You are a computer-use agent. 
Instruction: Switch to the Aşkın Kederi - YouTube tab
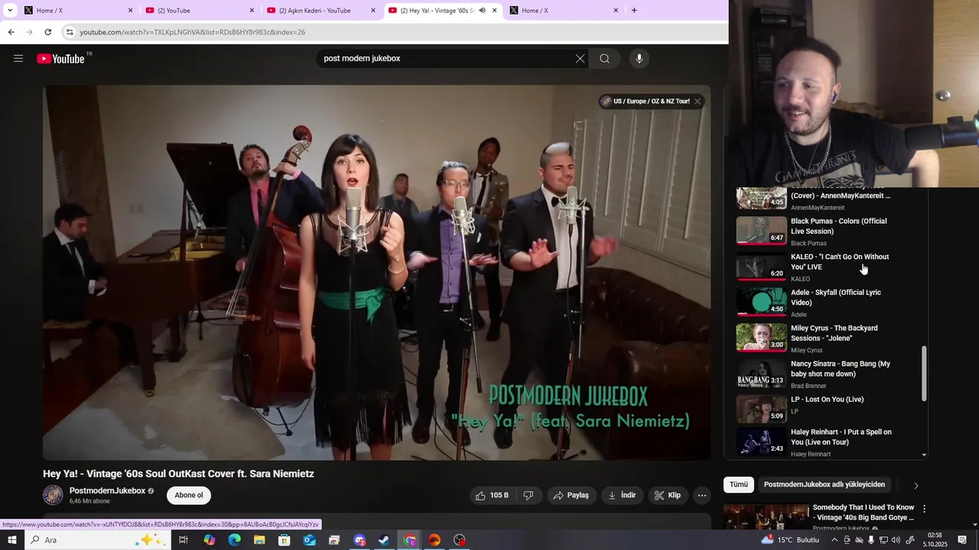[320, 10]
